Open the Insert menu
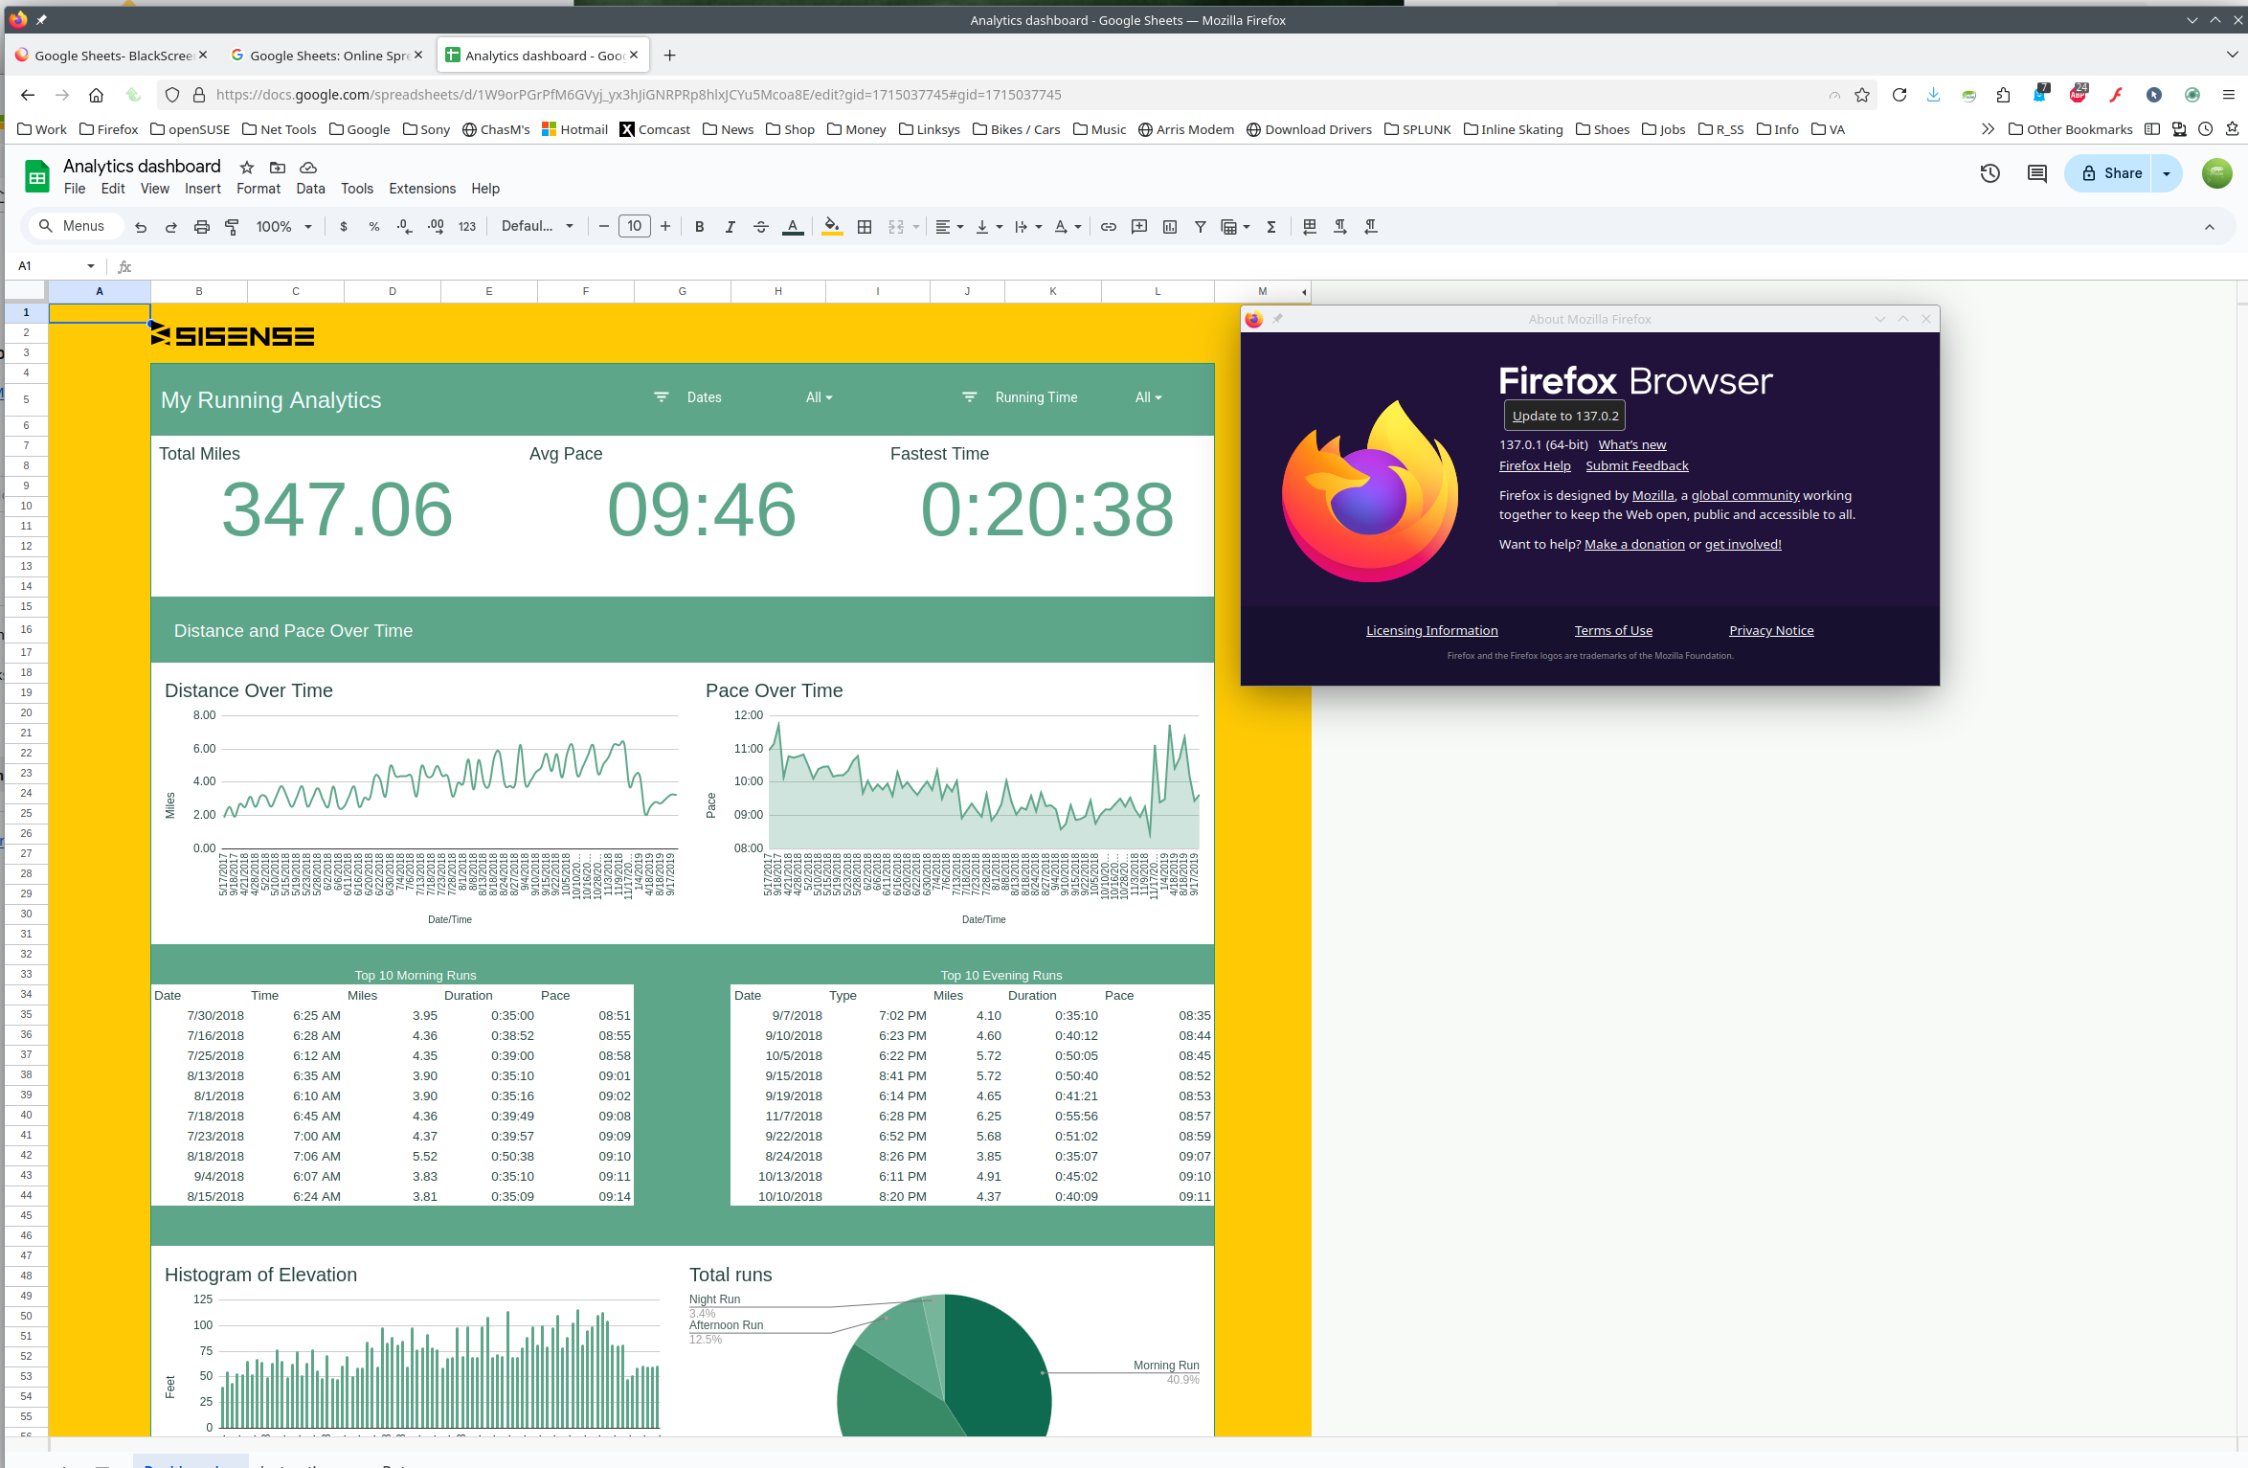The height and width of the screenshot is (1468, 2248). (x=203, y=189)
